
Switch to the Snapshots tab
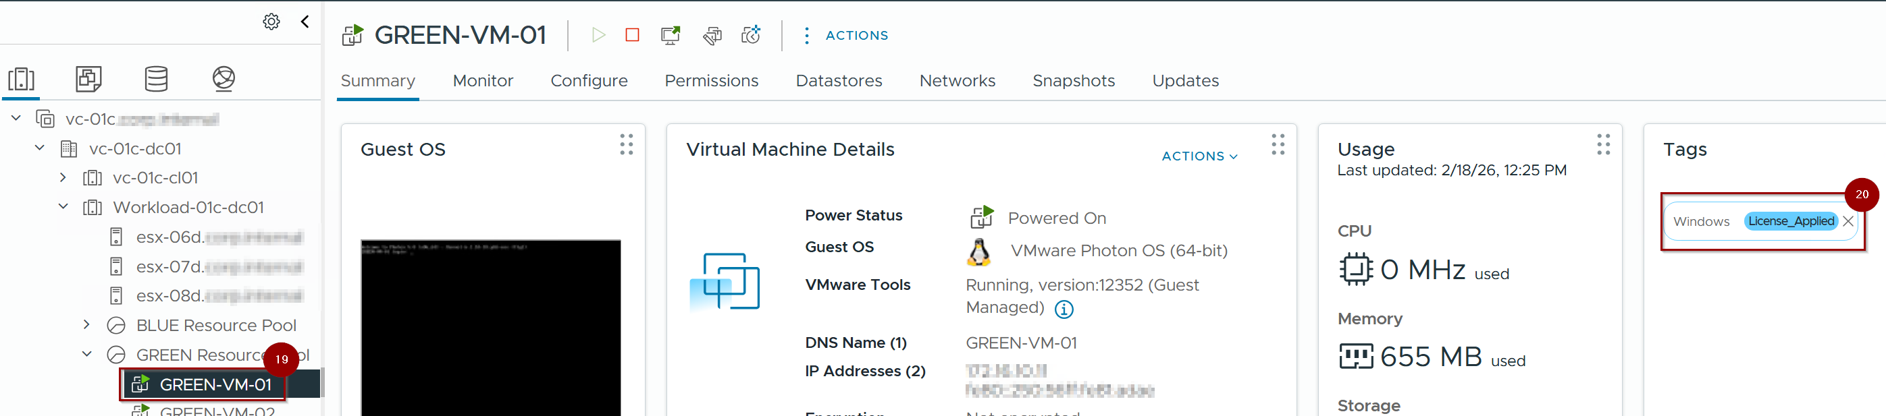point(1072,80)
